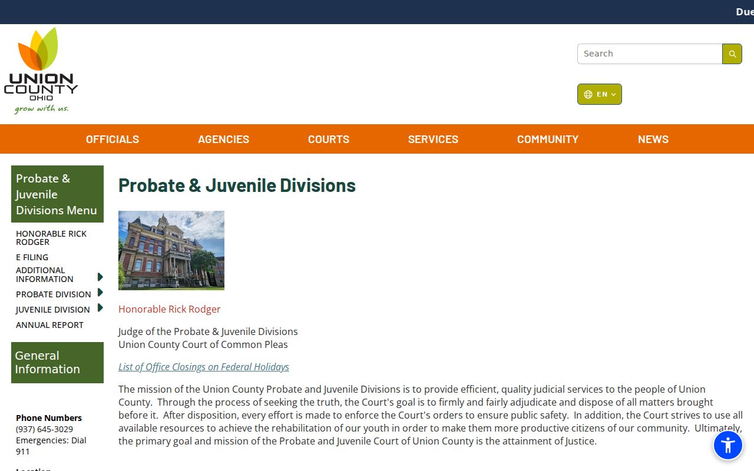
Task: Open the Officials menu
Action: (113, 139)
